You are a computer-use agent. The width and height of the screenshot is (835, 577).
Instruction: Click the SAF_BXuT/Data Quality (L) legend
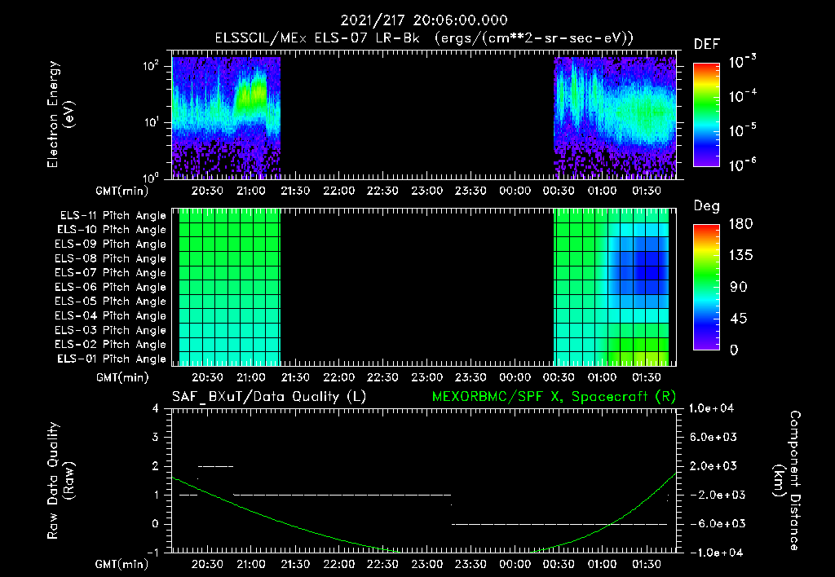[x=269, y=397]
